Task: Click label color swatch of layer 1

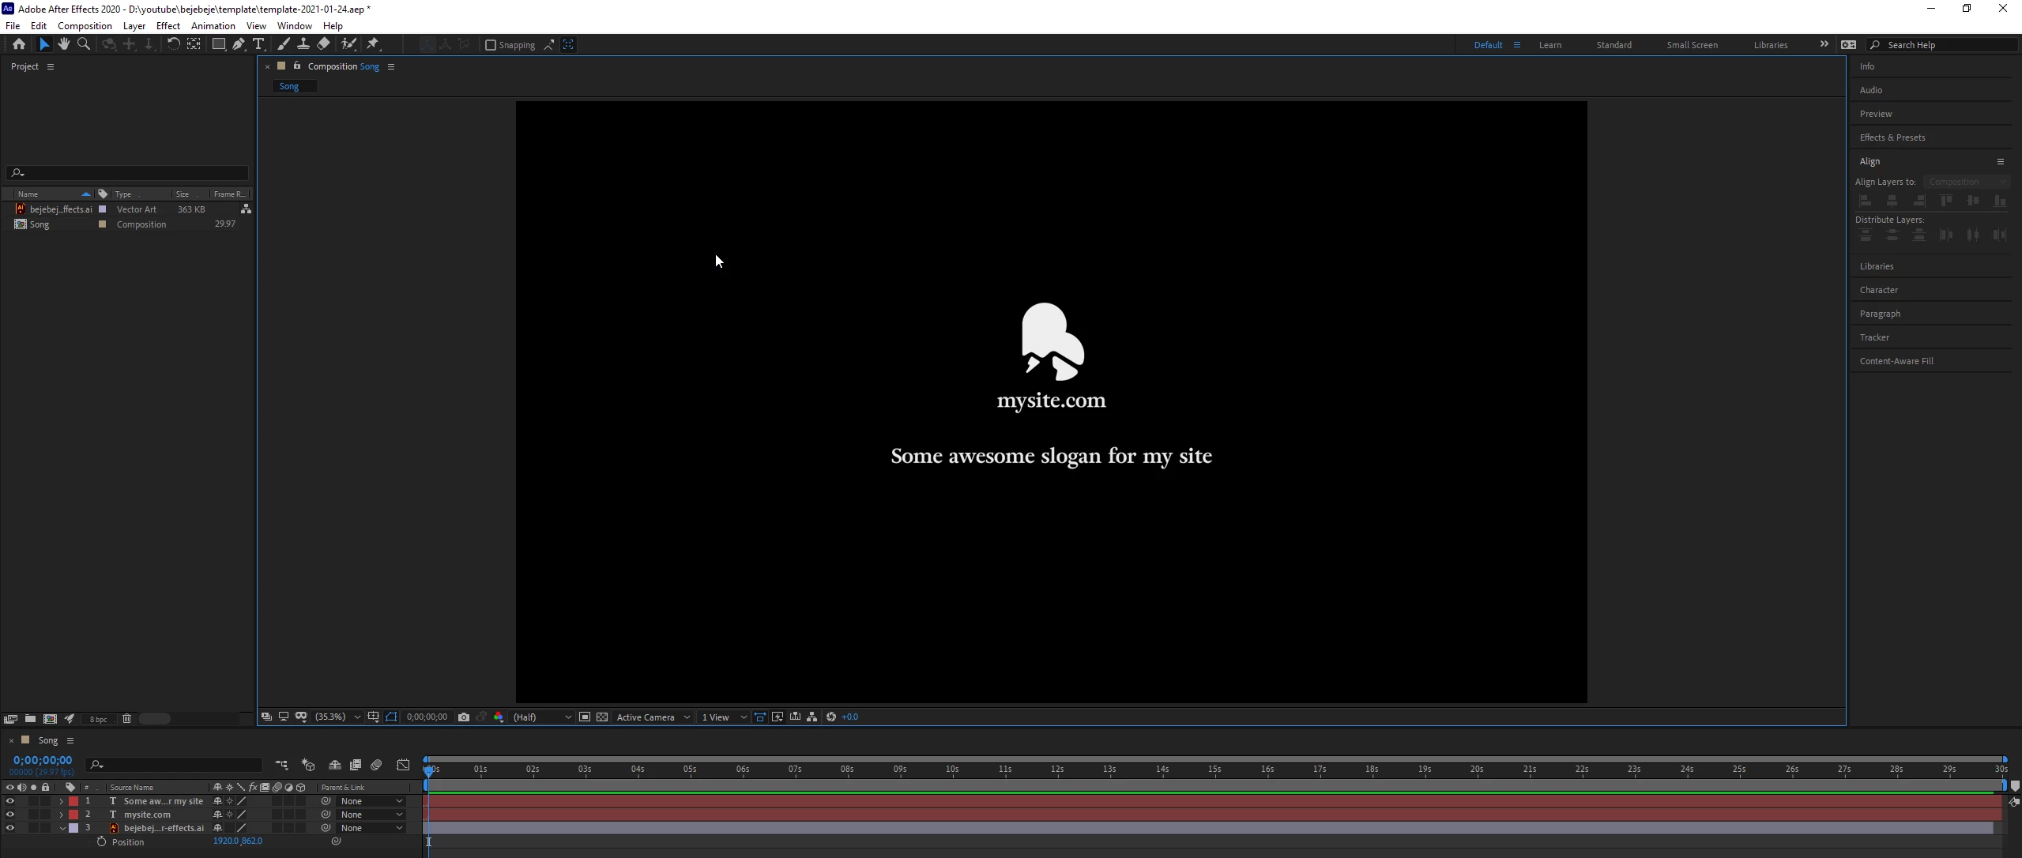Action: 73,801
